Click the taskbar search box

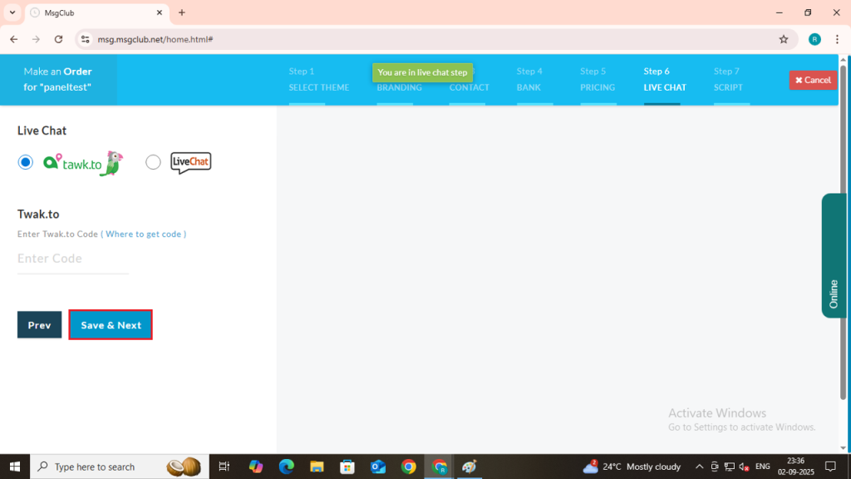(120, 467)
